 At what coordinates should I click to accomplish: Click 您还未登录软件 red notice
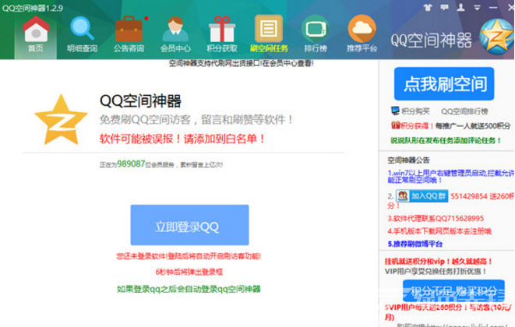point(189,256)
